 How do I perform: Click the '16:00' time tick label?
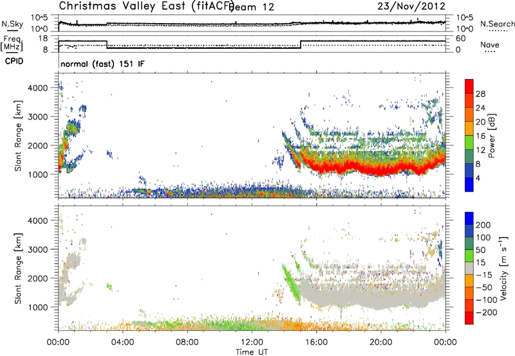[316, 343]
